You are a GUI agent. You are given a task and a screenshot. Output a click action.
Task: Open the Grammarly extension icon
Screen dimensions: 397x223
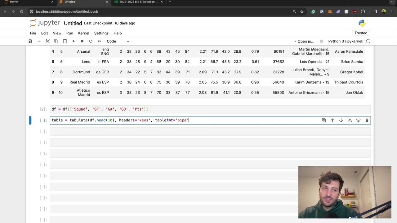313,12
